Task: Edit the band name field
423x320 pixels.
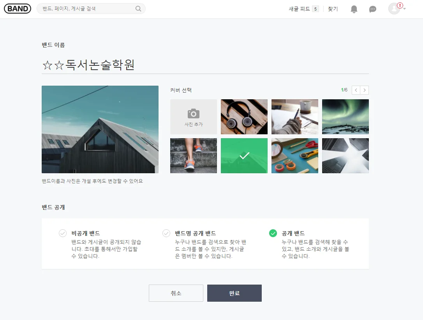Action: [x=205, y=65]
